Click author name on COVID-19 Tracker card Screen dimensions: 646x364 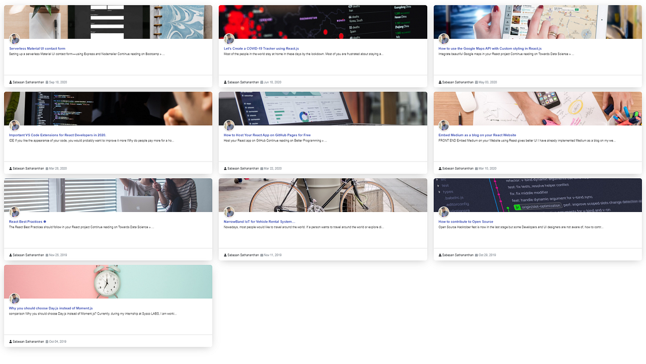[243, 82]
